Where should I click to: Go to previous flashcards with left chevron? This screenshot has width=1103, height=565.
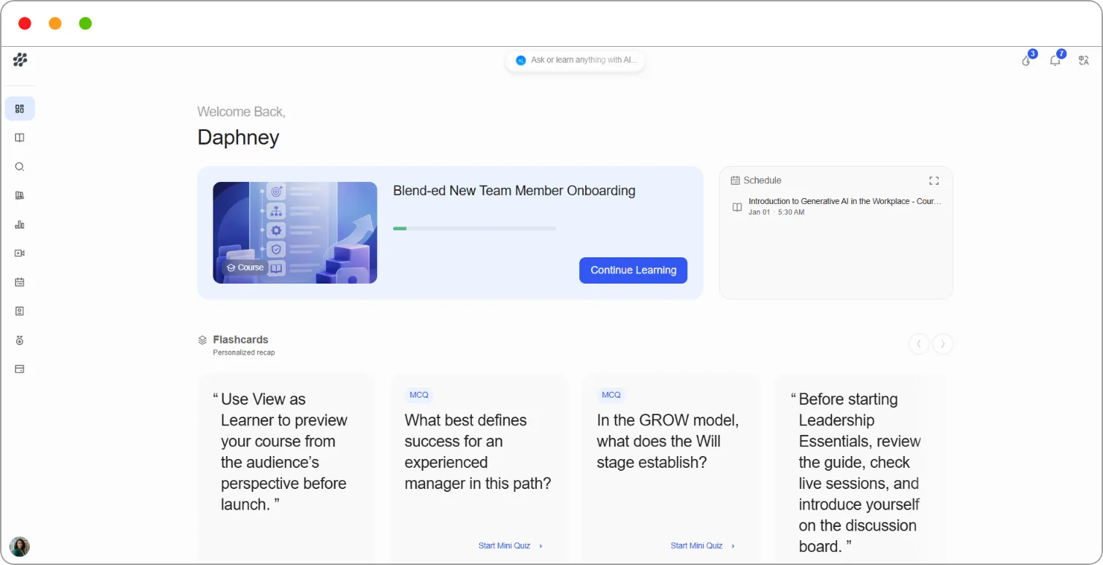click(918, 344)
